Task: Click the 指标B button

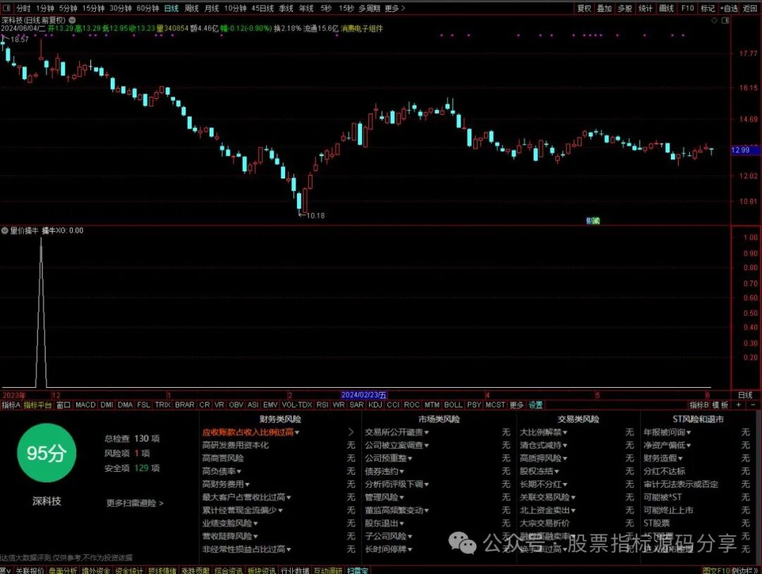Action: (x=699, y=405)
